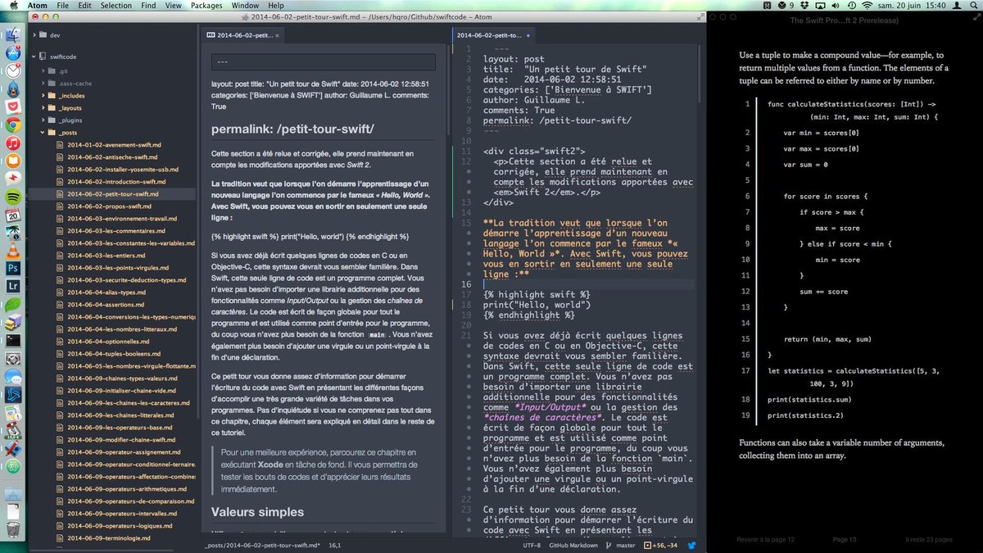This screenshot has width=983, height=553.
Task: Select the 2014-06-02-petit-tour-swift.md editor tab
Action: 494,36
